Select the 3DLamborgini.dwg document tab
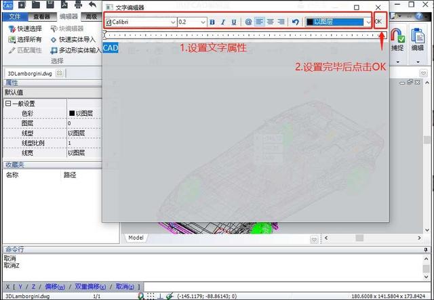 point(30,74)
